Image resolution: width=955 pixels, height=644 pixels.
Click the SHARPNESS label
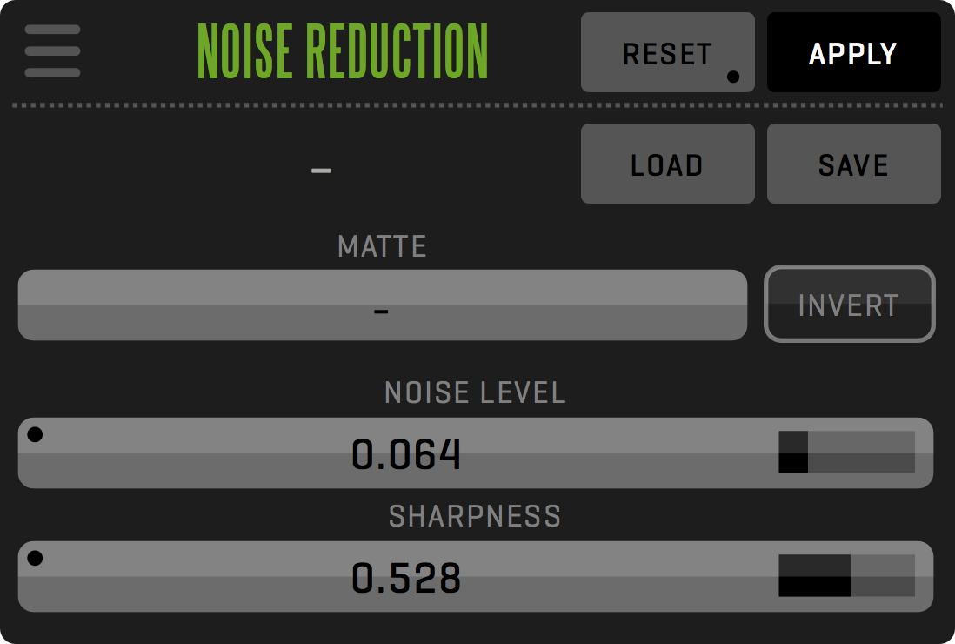point(475,517)
